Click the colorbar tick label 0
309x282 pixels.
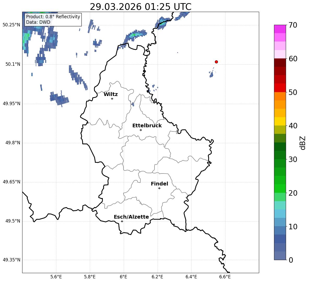(x=291, y=260)
